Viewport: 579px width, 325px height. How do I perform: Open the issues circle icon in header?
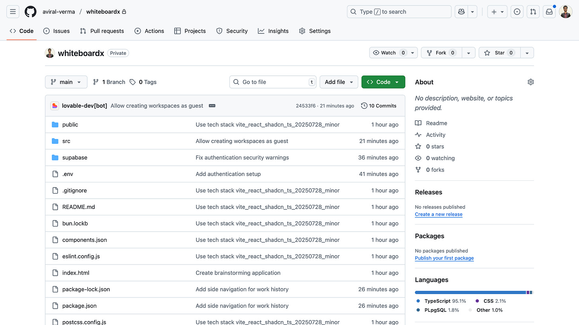pyautogui.click(x=517, y=12)
